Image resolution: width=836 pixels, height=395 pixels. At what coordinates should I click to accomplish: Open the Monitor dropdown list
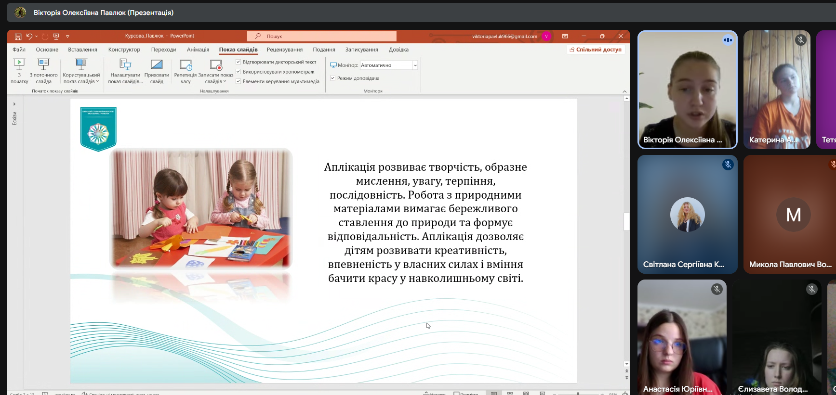(415, 65)
